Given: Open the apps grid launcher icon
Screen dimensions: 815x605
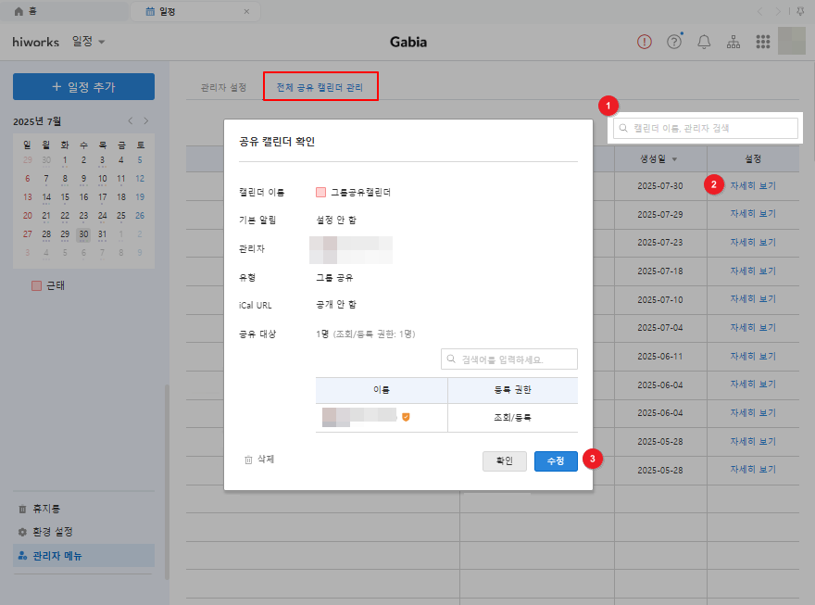Looking at the screenshot, I should click(763, 42).
